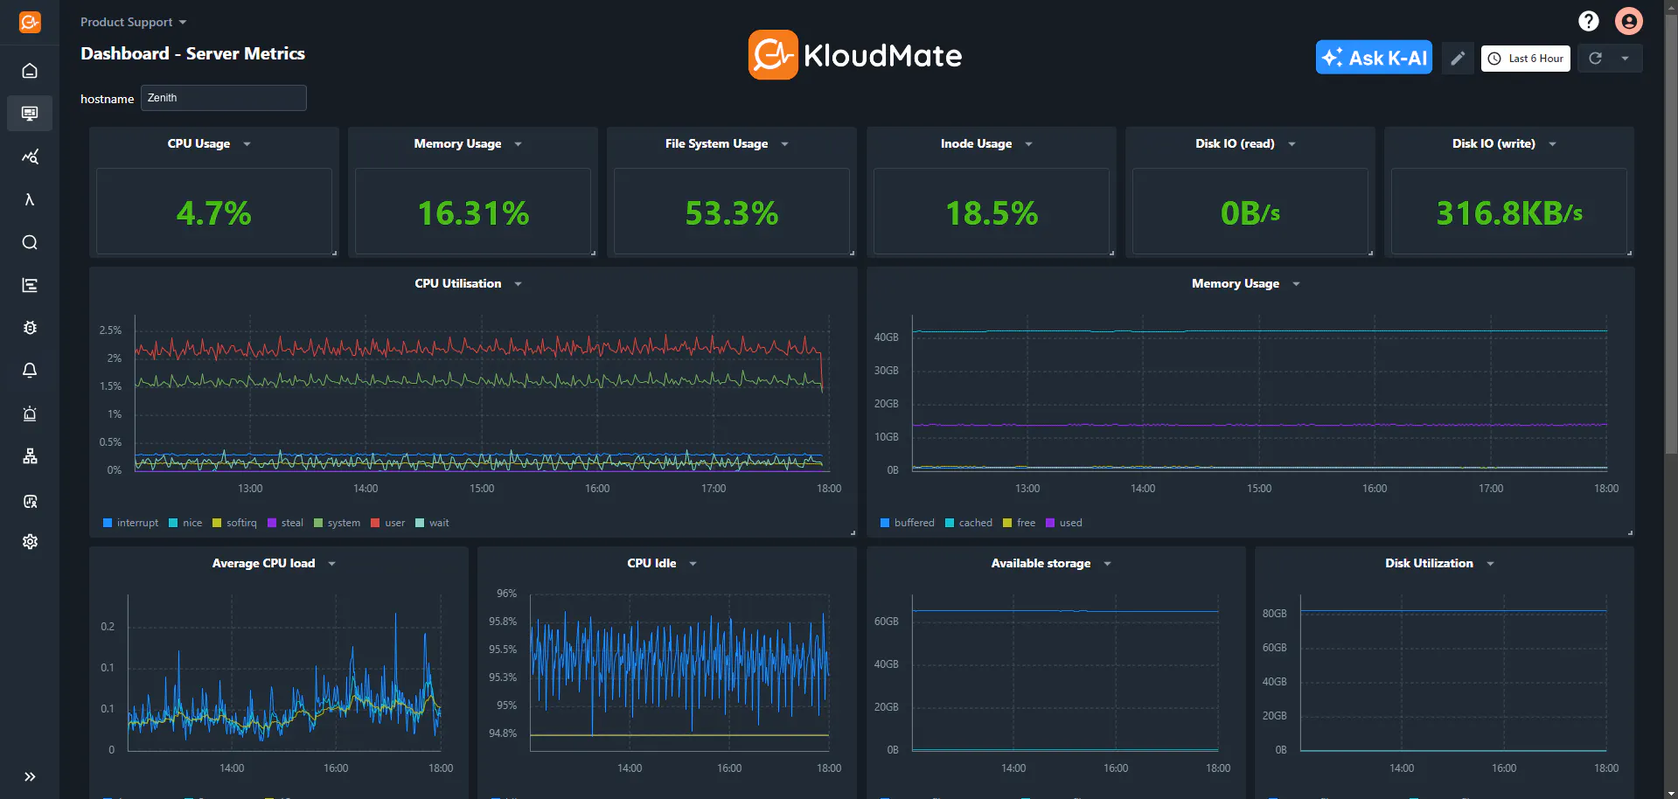The image size is (1678, 799).
Task: Open the help question mark icon
Action: [1589, 21]
